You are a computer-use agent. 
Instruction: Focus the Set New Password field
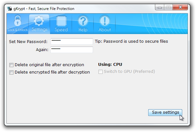pyautogui.click(x=72, y=41)
